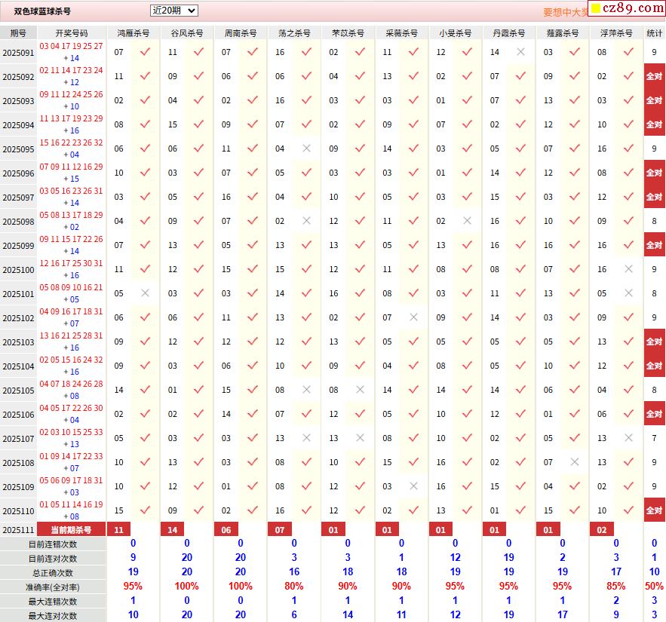Select the 浮萍杀号 column header
This screenshot has height=622, width=666.
(616, 33)
